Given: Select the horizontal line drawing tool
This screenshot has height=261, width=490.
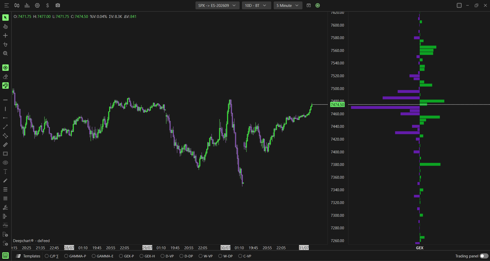Looking at the screenshot, I should pyautogui.click(x=5, y=100).
